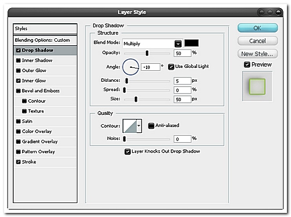Click the black shadow color swatch

tap(191, 43)
